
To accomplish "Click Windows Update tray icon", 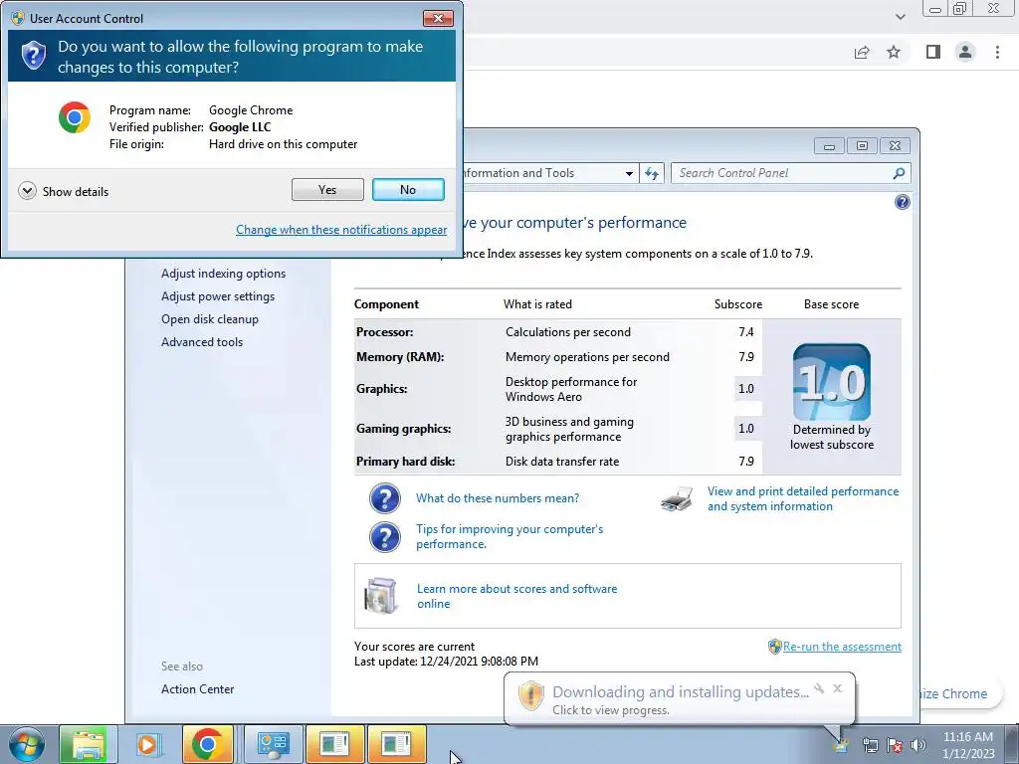I will click(x=842, y=745).
